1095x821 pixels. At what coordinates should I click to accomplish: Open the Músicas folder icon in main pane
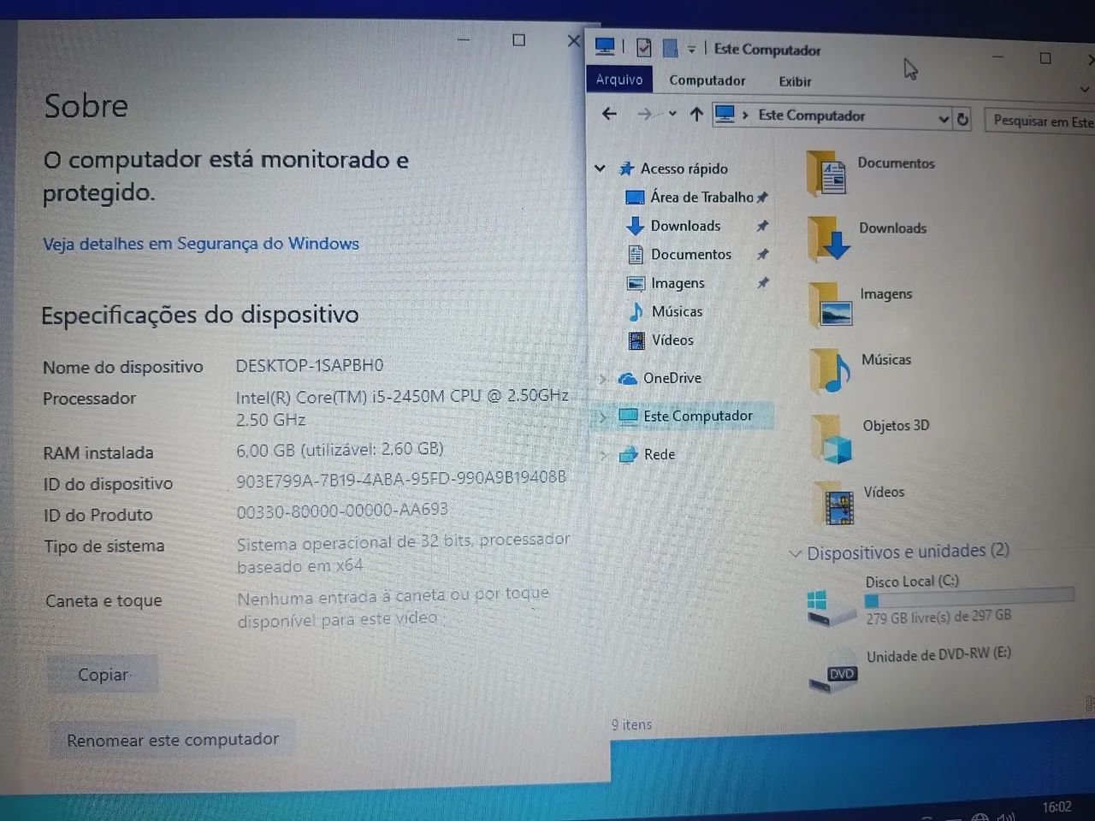(x=831, y=371)
